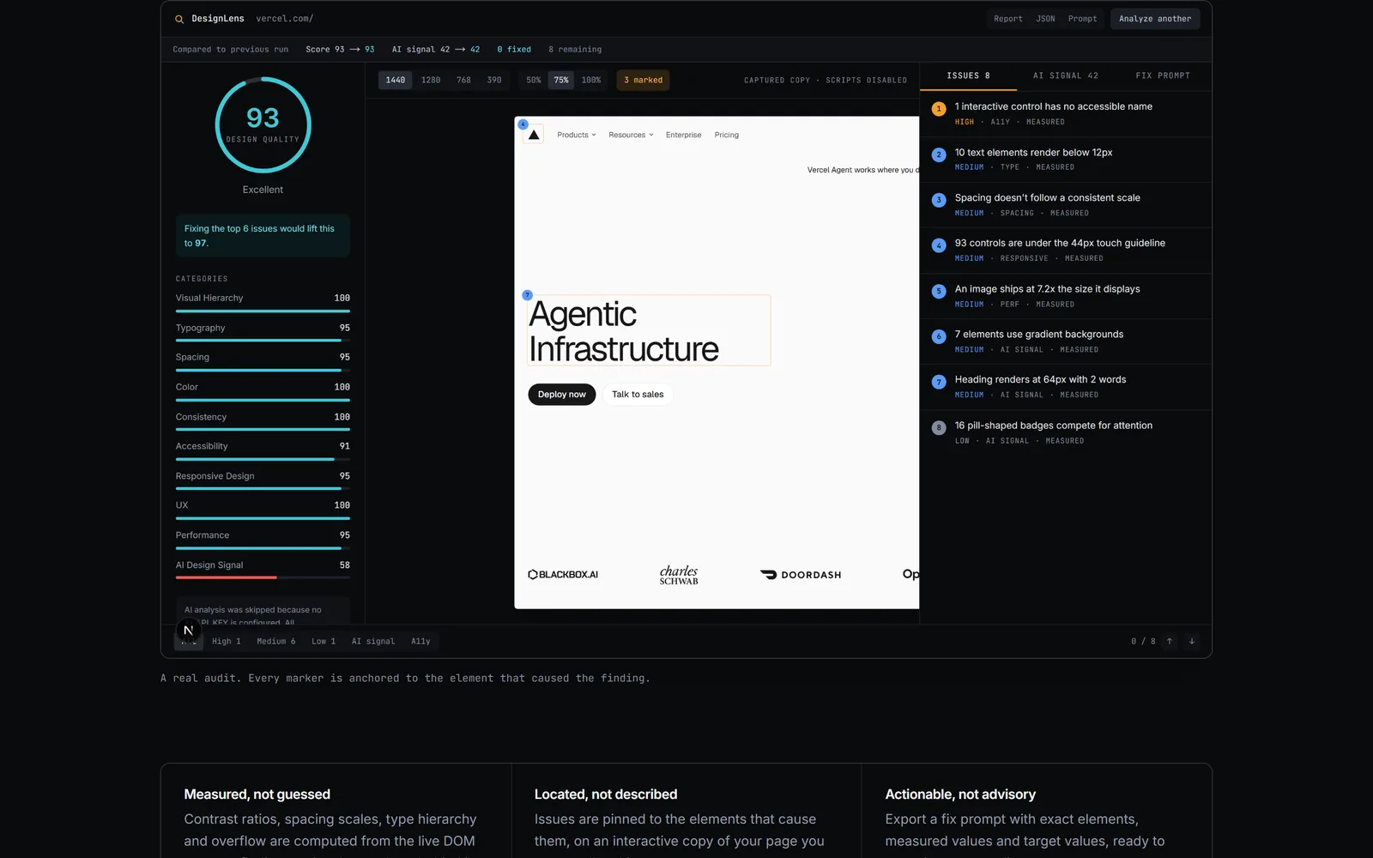
Task: Click the 93 design quality score ring
Action: [x=263, y=125]
